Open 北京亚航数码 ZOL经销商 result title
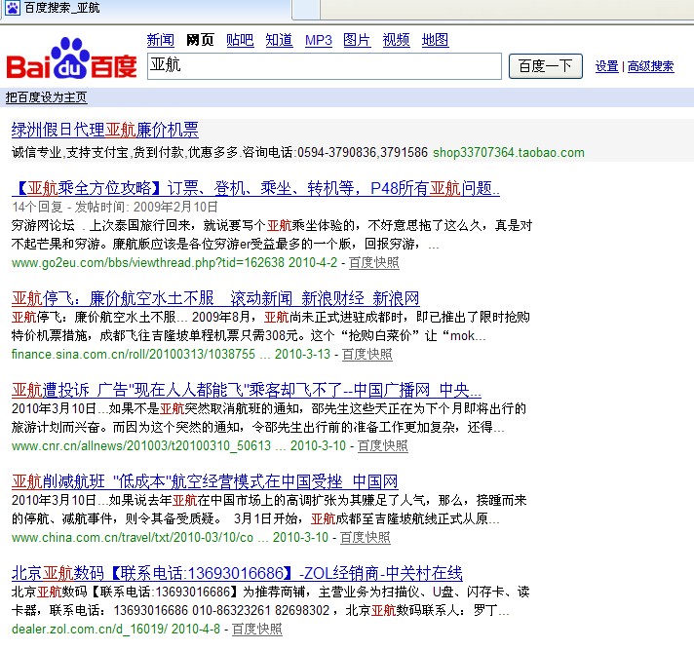 point(237,573)
